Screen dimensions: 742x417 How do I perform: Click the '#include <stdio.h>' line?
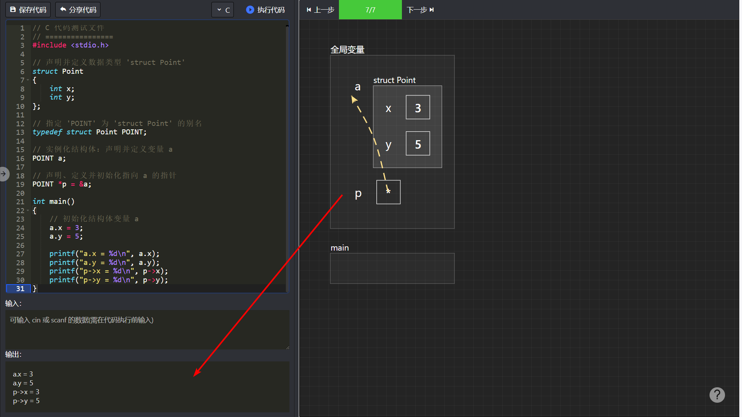pyautogui.click(x=70, y=45)
